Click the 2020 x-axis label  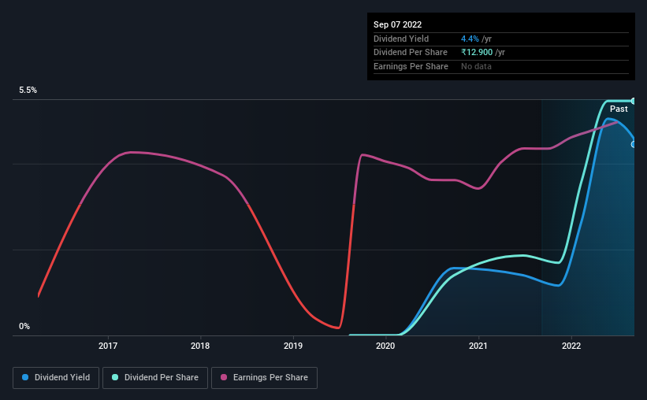point(385,346)
